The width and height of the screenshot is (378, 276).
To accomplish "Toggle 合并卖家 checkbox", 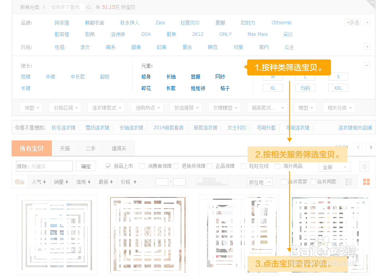I will pos(284,182).
